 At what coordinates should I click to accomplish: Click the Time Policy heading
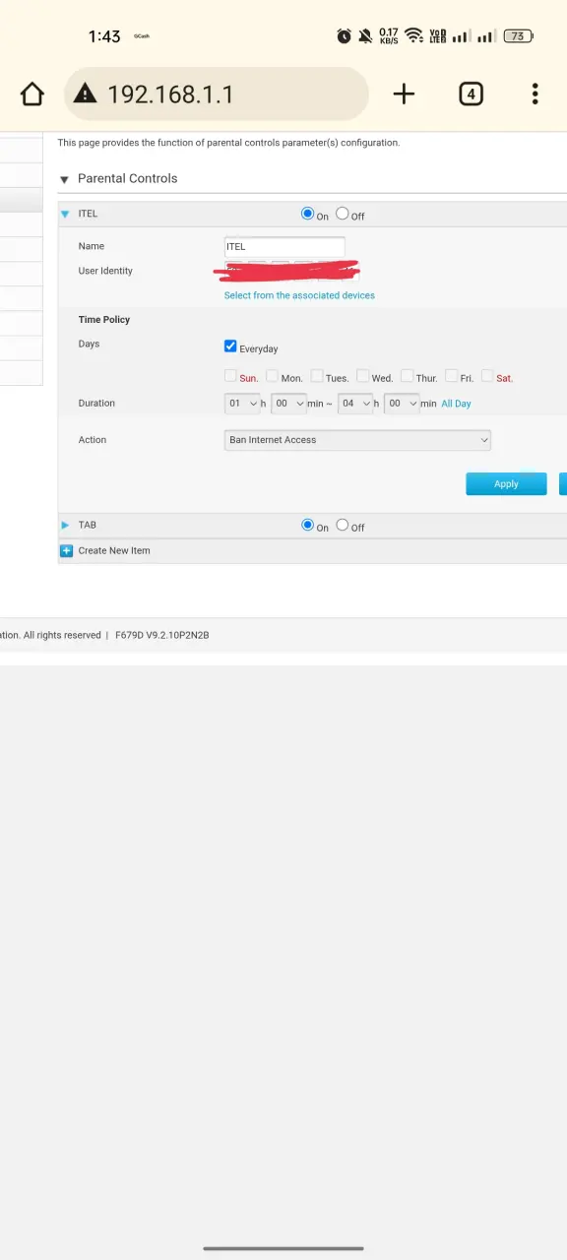104,320
